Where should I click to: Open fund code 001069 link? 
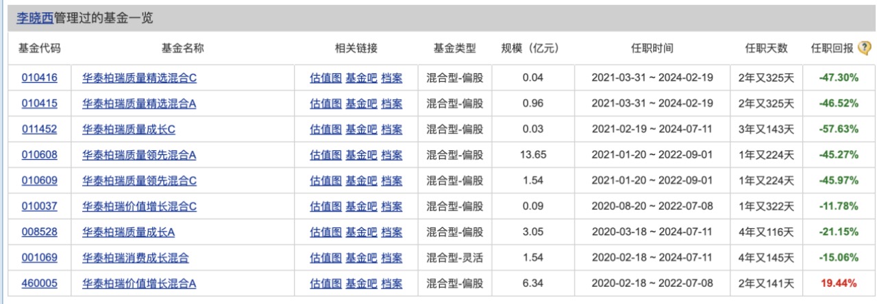39,258
